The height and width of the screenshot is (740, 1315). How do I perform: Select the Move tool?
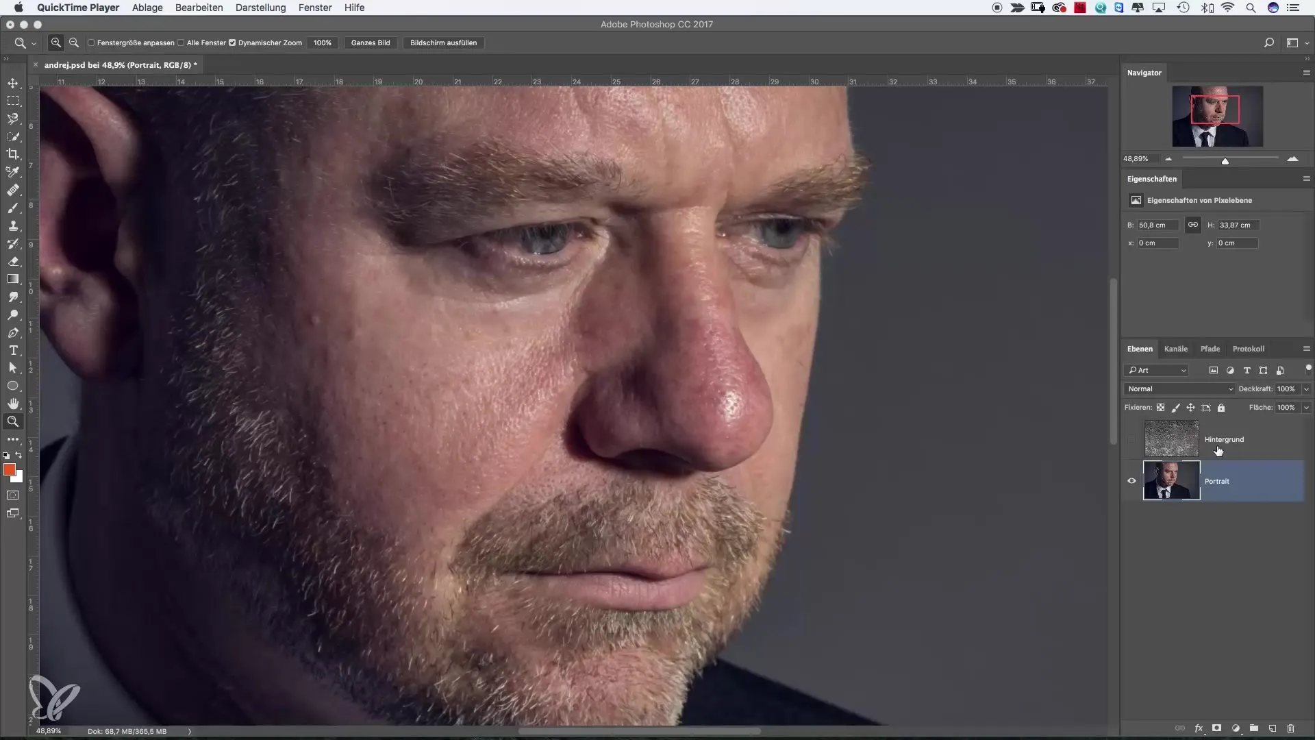pos(13,83)
